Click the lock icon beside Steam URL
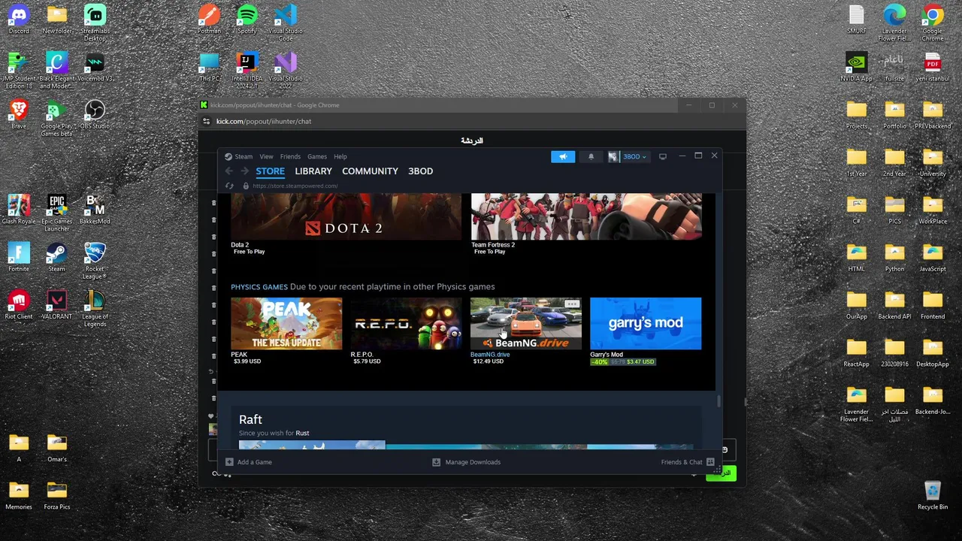Screen dimensions: 962x541 click(x=246, y=186)
